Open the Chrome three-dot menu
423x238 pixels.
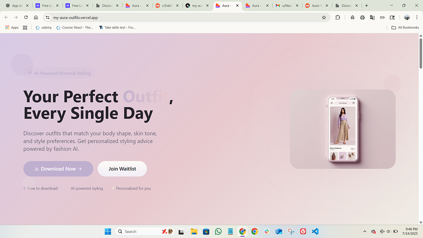point(417,17)
